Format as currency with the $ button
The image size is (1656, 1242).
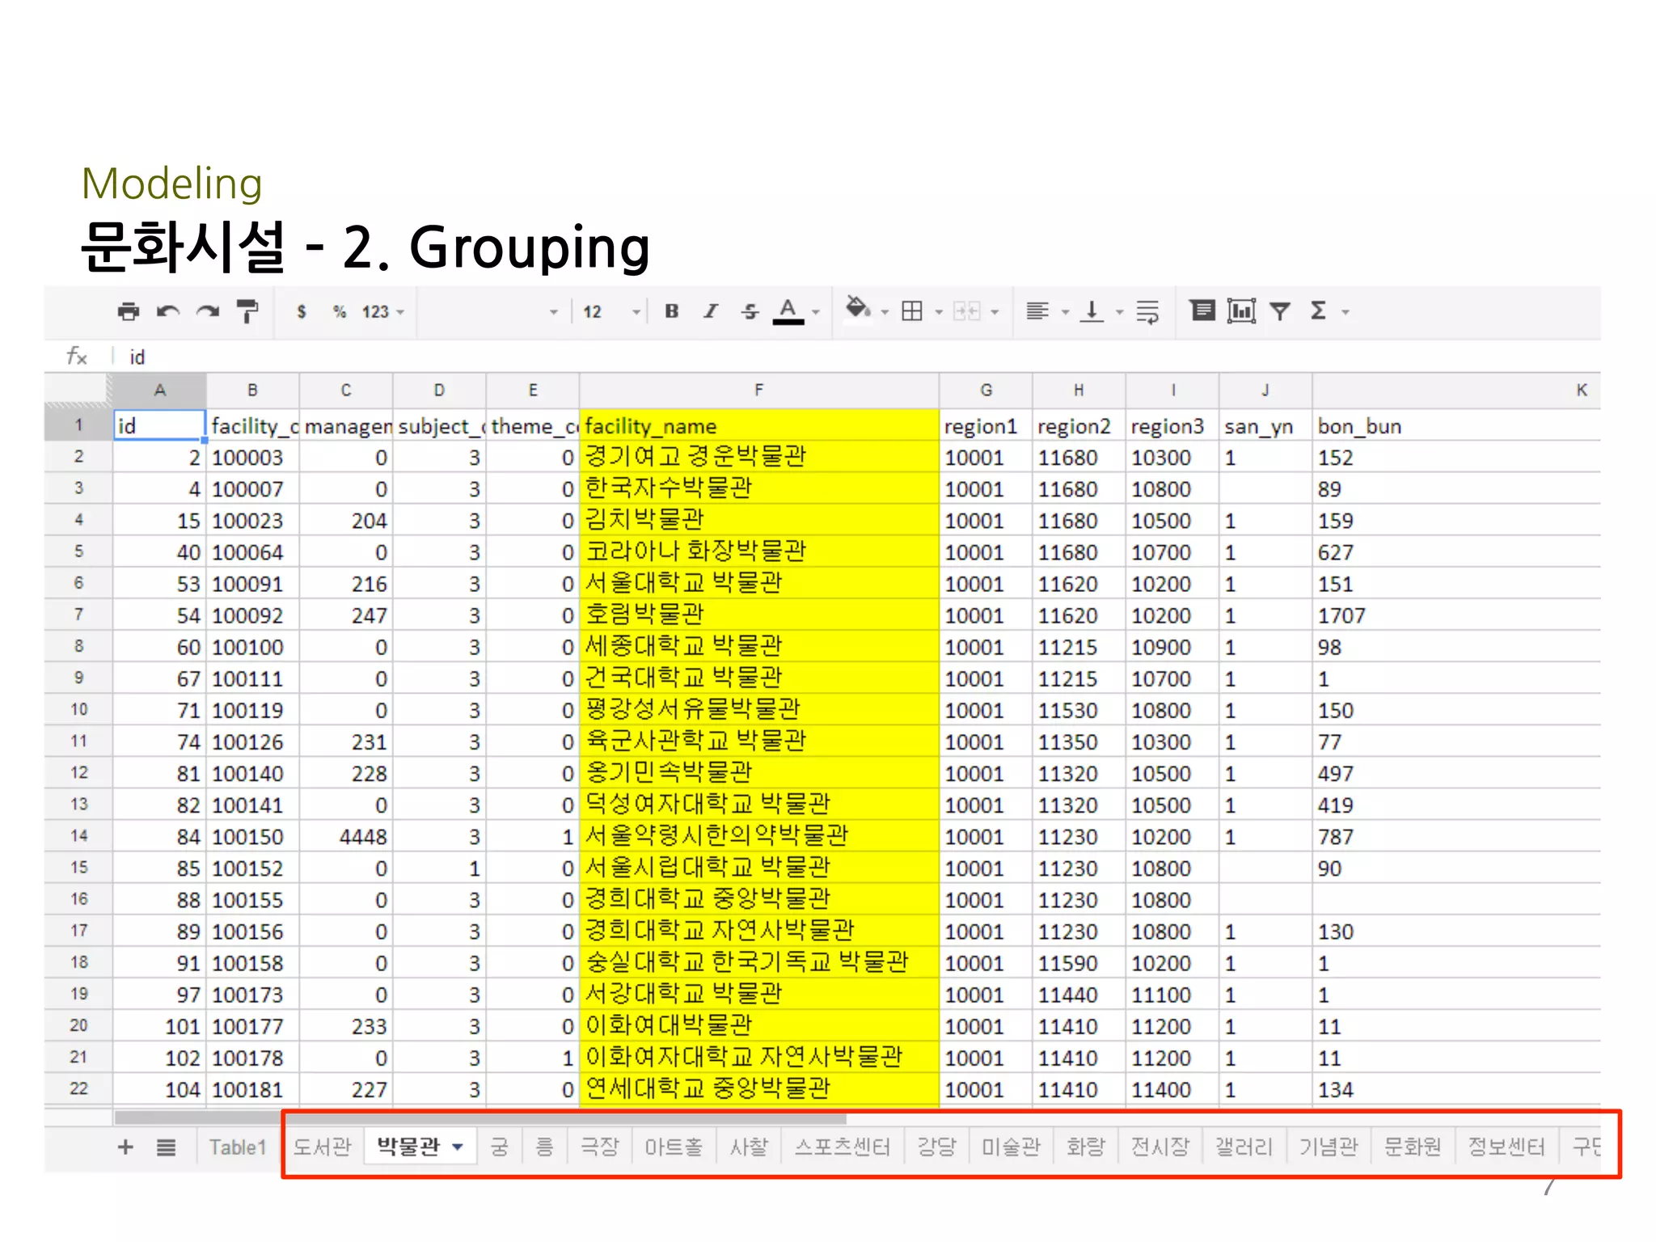click(x=302, y=312)
